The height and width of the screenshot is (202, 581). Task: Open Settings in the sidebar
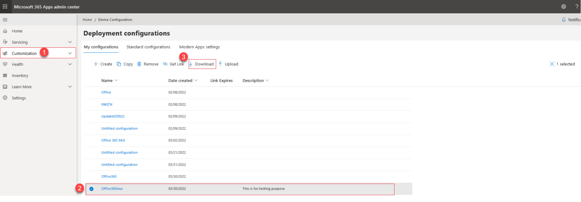pos(19,98)
